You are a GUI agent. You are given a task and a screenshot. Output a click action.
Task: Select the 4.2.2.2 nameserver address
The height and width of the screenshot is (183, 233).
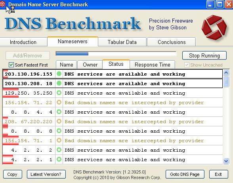(x=32, y=150)
